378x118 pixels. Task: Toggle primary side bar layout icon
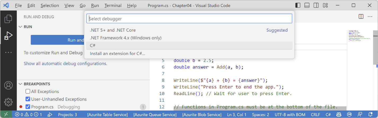tap(298, 5)
